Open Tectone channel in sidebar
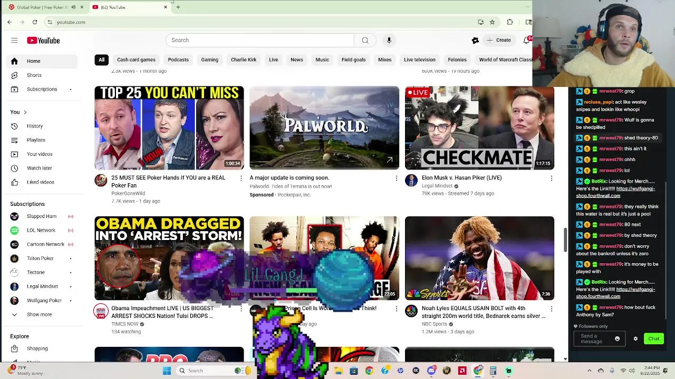The width and height of the screenshot is (675, 379). [41, 273]
